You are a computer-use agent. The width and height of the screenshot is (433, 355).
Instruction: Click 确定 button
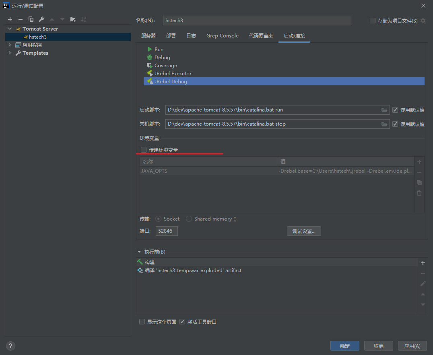[345, 346]
